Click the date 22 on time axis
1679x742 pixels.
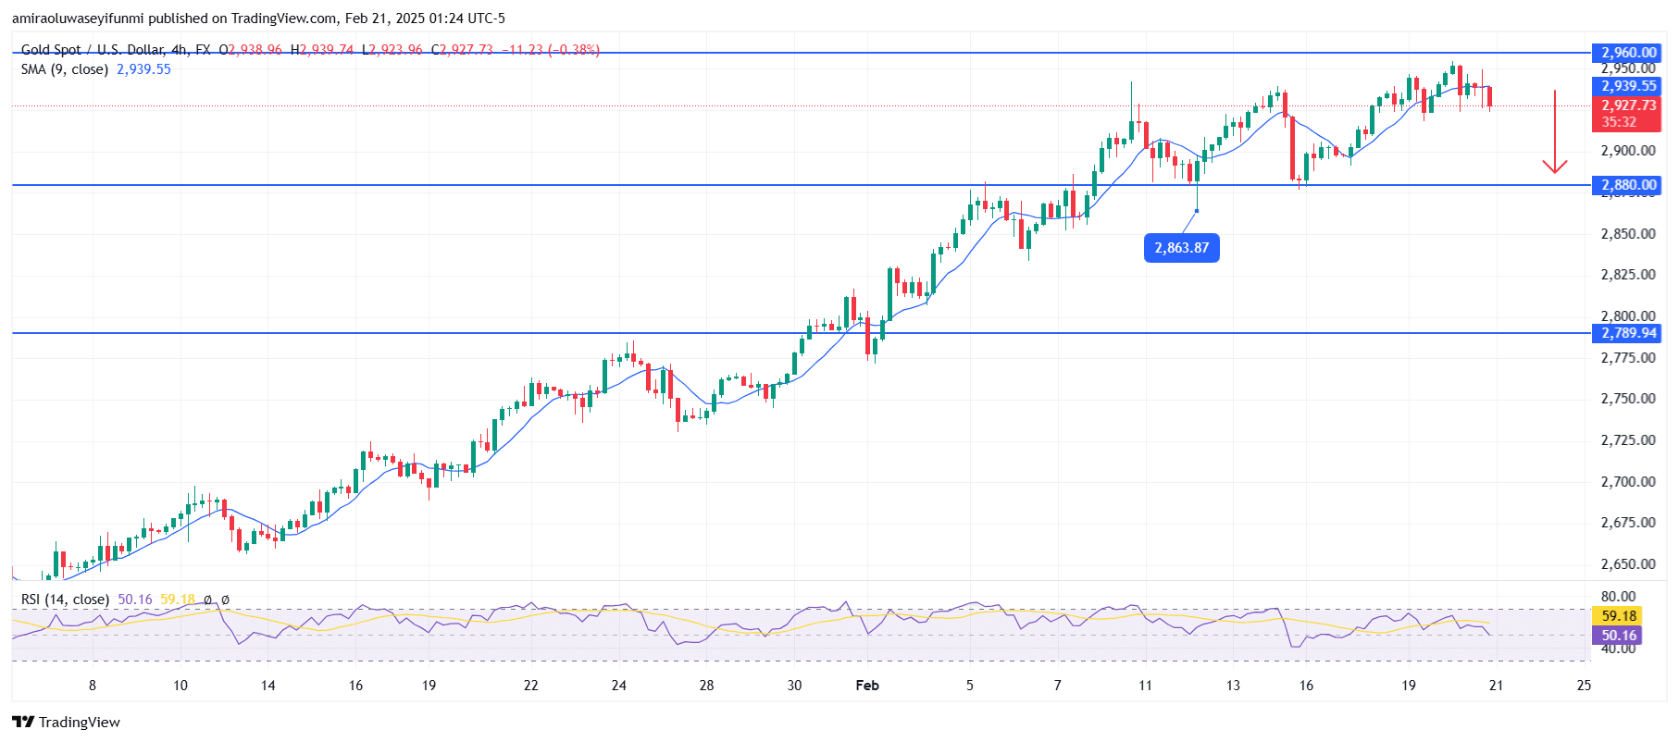coord(530,686)
